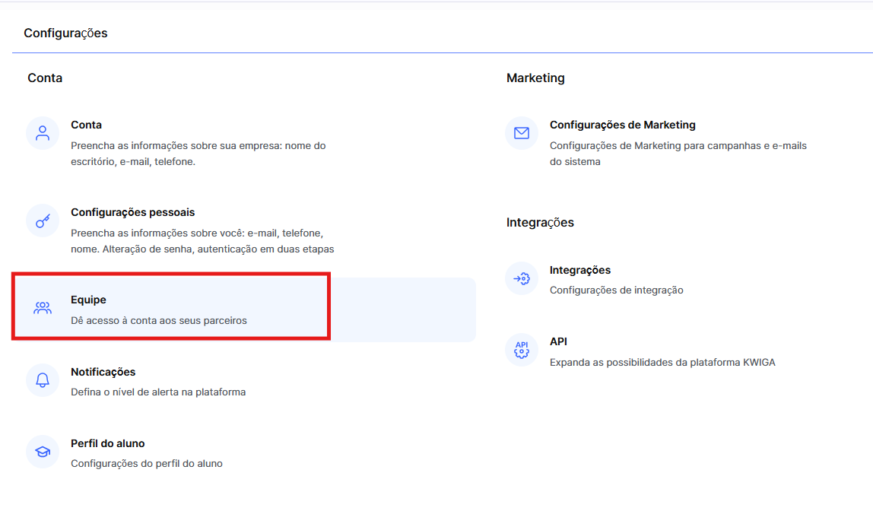Open the Notificações title
The height and width of the screenshot is (530, 873).
click(103, 372)
